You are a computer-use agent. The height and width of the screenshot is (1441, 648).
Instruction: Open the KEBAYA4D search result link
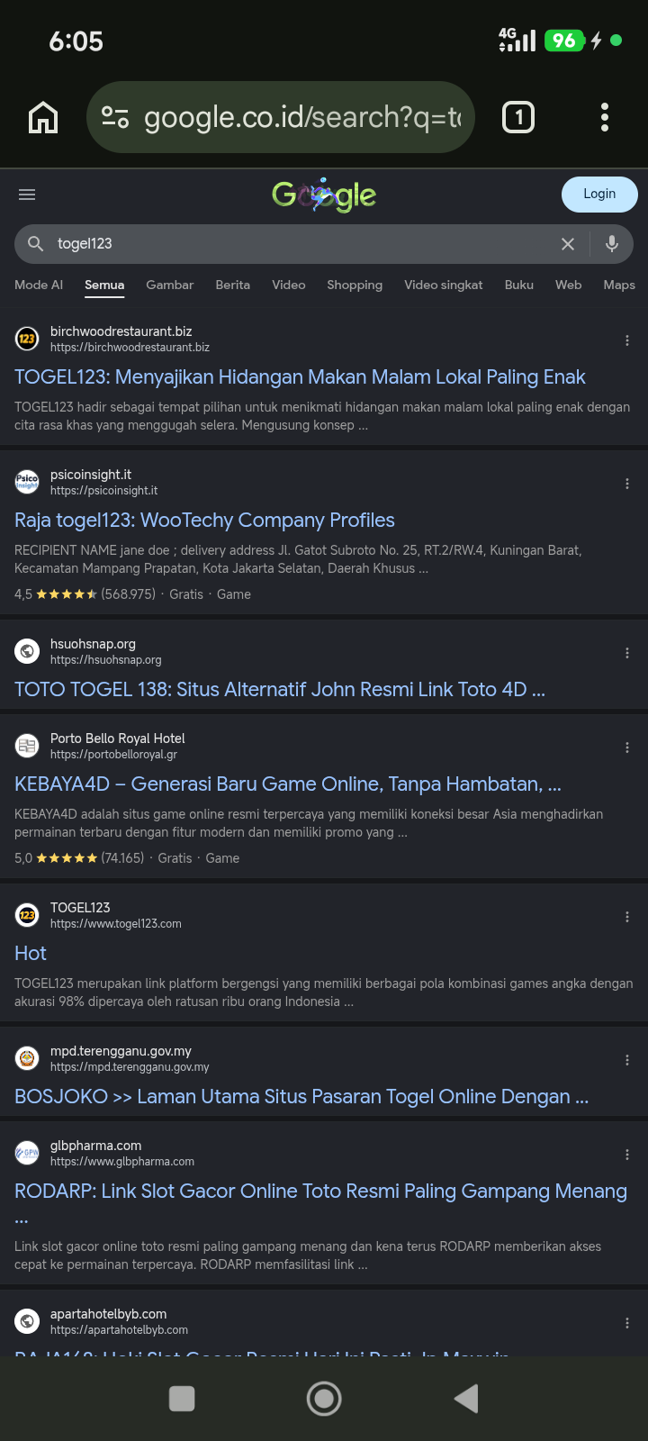tap(288, 784)
